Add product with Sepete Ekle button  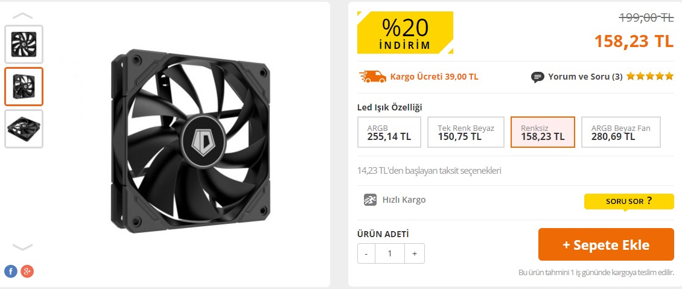[605, 244]
